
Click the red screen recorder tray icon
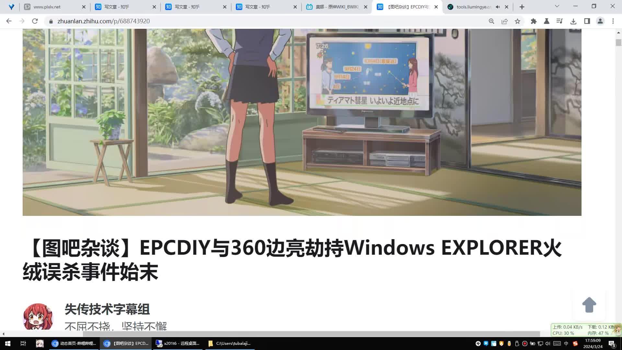coord(525,343)
